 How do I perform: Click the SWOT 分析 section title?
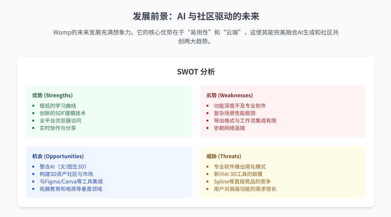195,72
